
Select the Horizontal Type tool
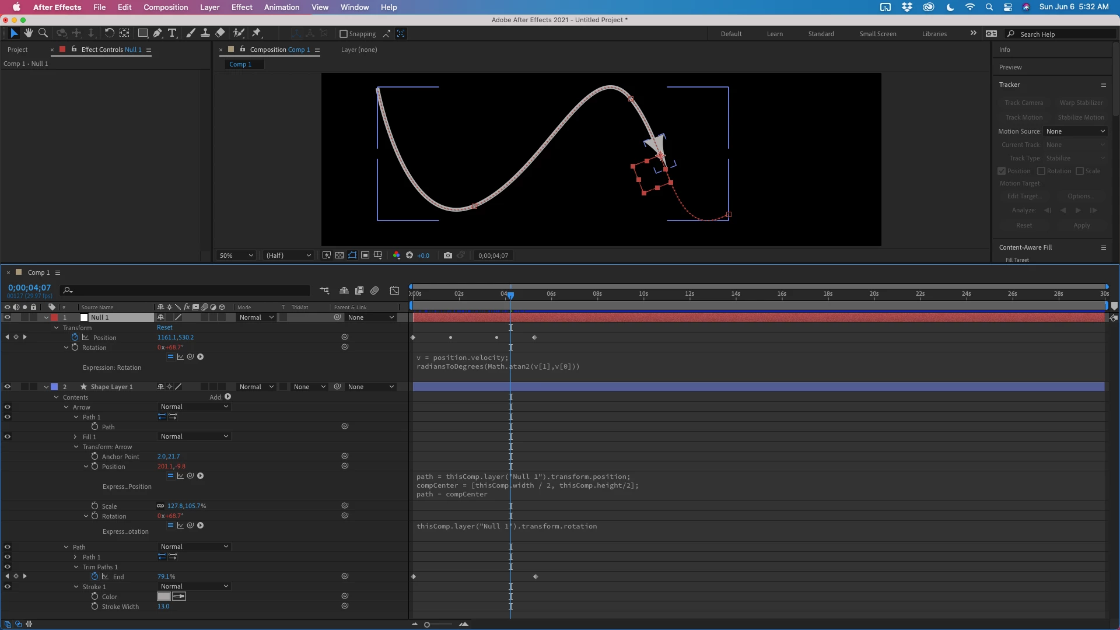pyautogui.click(x=172, y=33)
